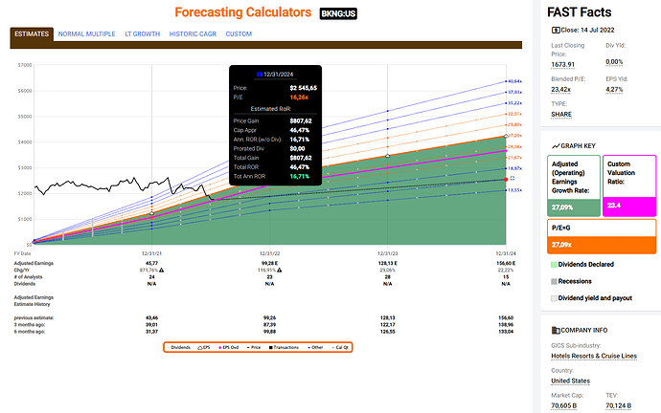Click the warning triangle beside 116,91%
The height and width of the screenshot is (413, 661).
(282, 271)
